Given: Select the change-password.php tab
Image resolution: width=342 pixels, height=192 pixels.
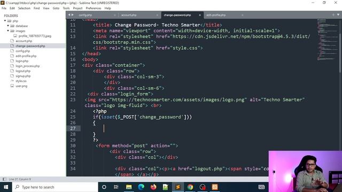Looking at the screenshot, I should pyautogui.click(x=177, y=15).
